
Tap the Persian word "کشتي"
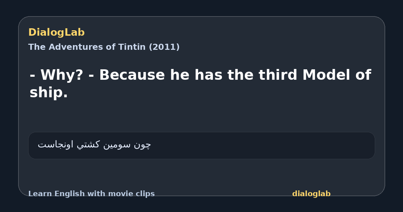[89, 145]
